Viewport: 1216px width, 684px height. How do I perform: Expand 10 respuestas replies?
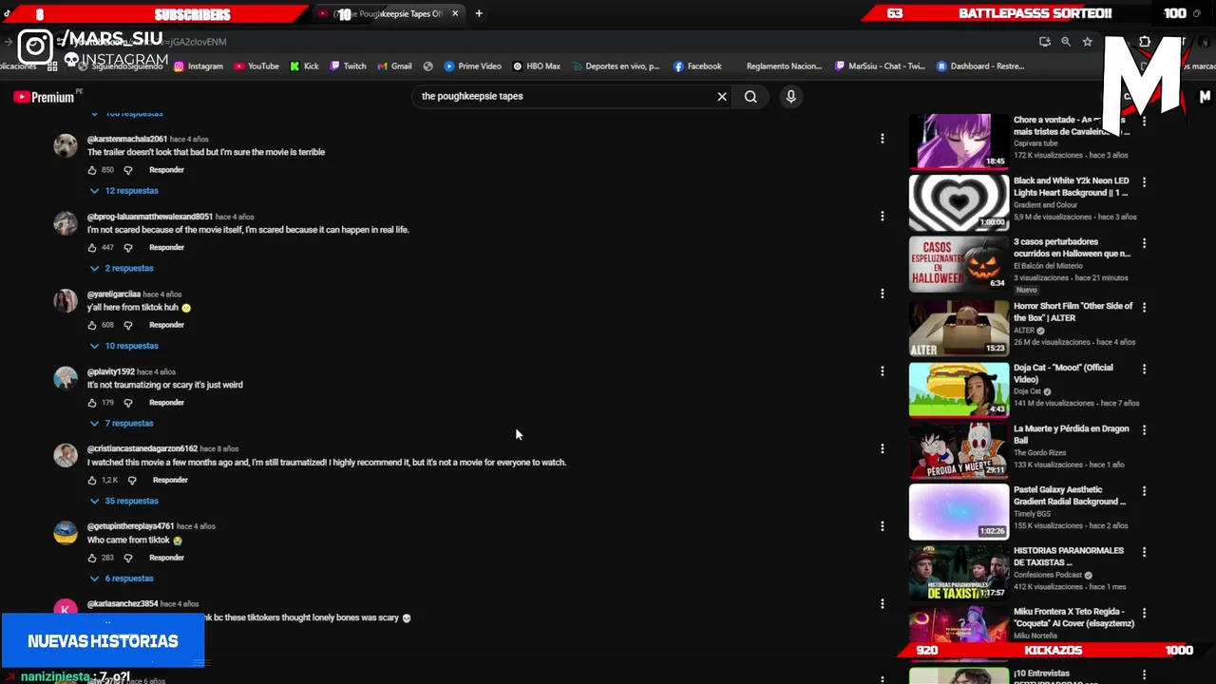tap(123, 346)
